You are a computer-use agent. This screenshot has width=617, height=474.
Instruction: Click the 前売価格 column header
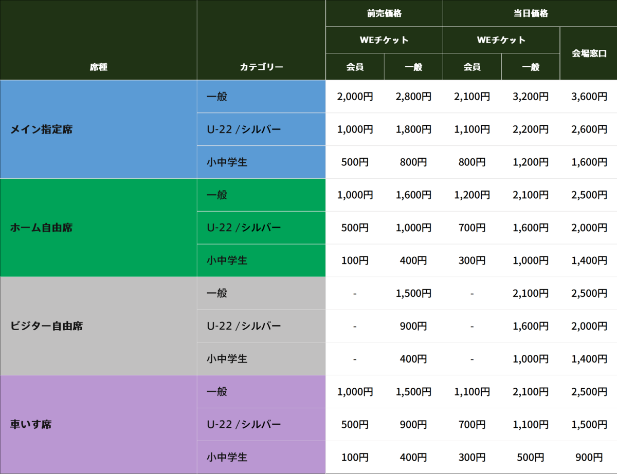point(384,13)
